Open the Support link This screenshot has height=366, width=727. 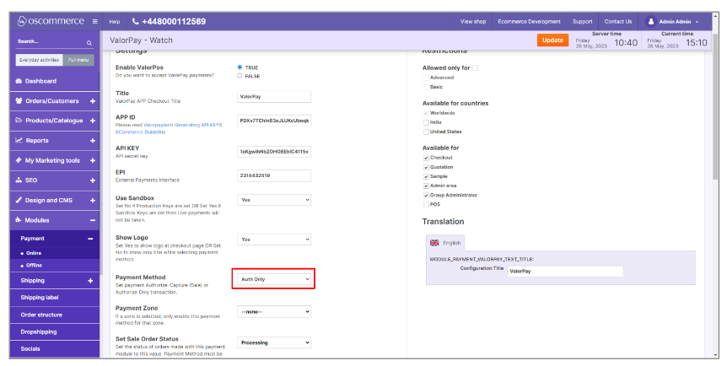pyautogui.click(x=582, y=21)
